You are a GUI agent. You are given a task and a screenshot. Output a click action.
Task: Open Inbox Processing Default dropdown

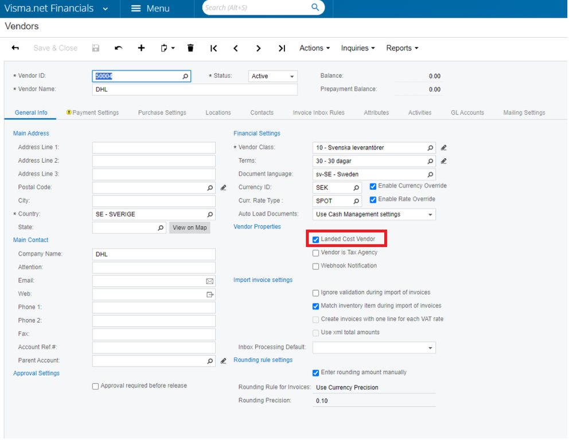tap(374, 348)
